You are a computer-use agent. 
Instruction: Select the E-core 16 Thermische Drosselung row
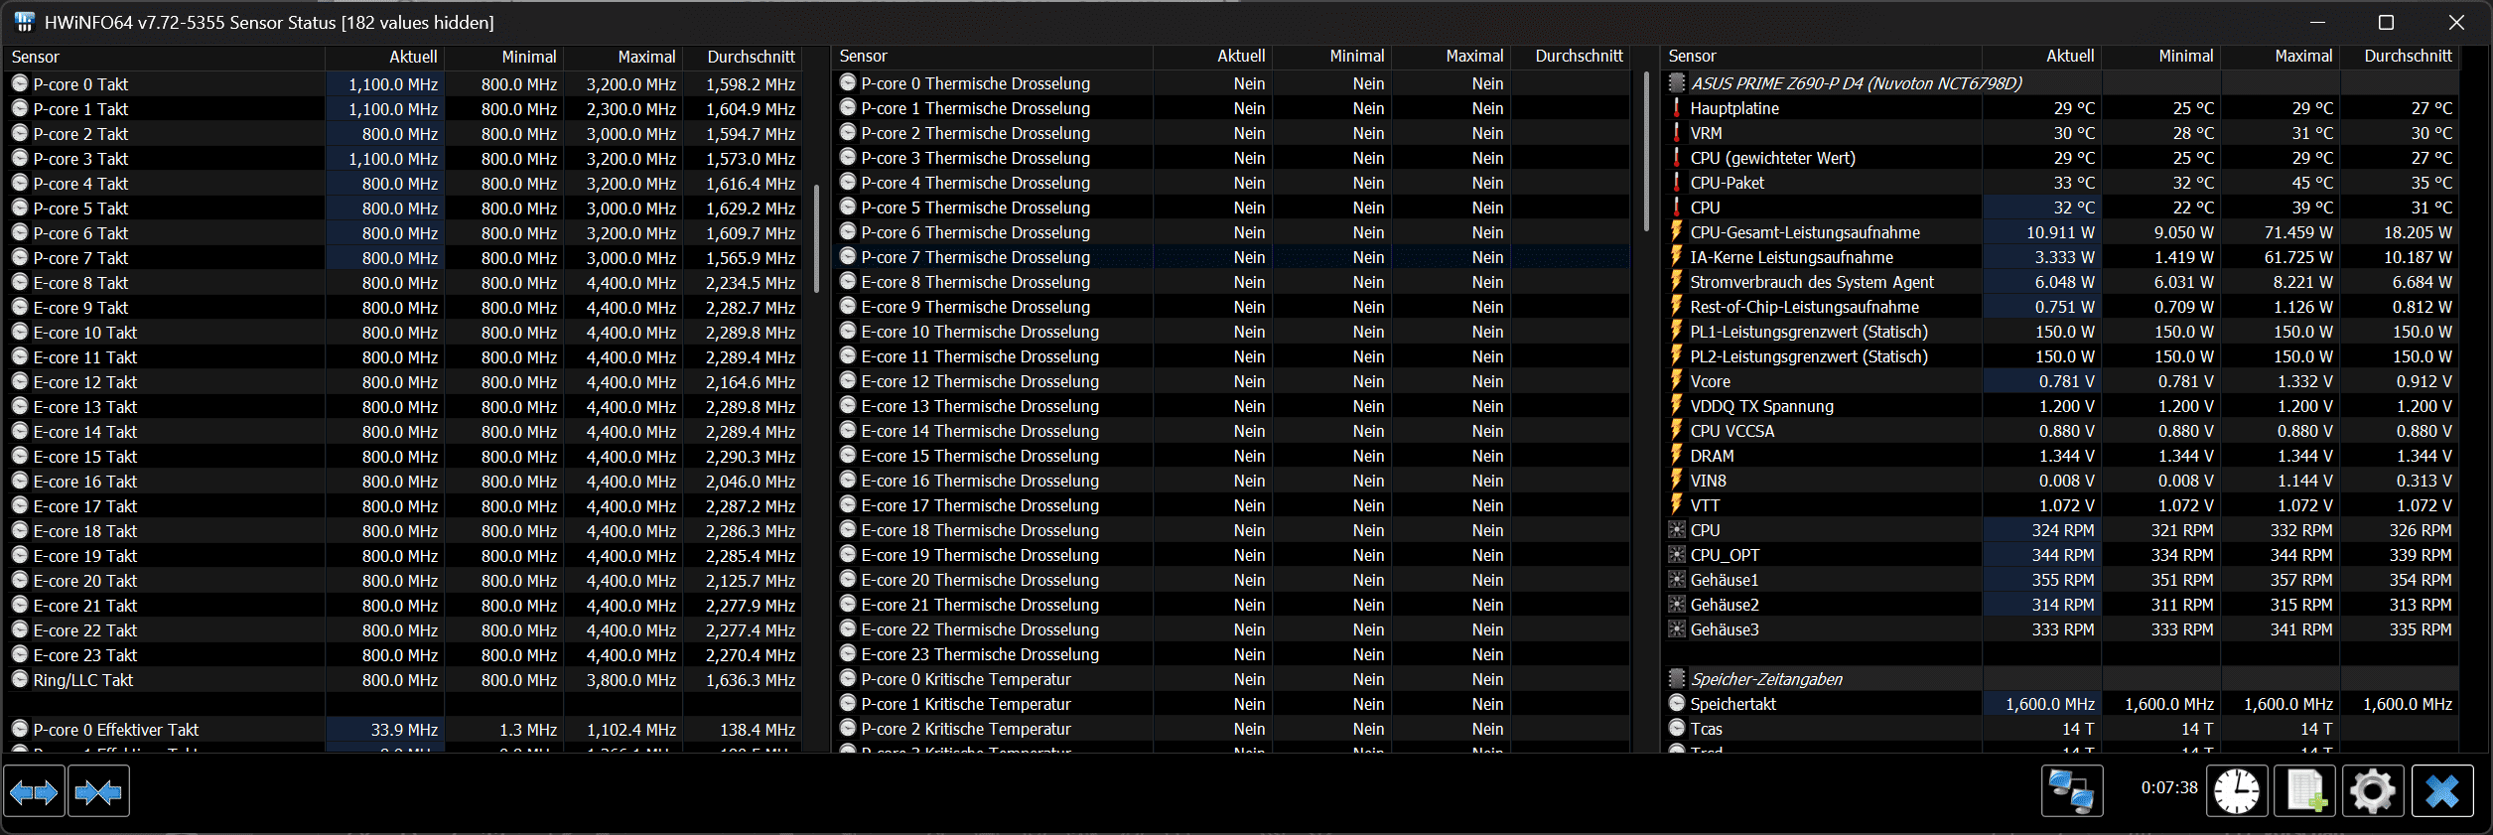click(x=1232, y=481)
